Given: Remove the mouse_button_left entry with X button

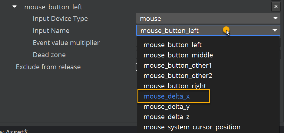Looking at the screenshot, I should click(276, 6).
